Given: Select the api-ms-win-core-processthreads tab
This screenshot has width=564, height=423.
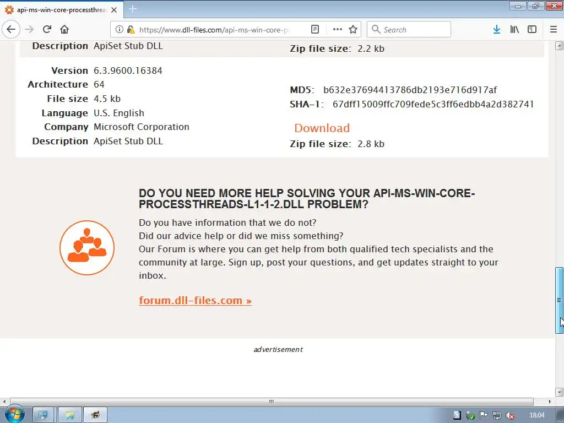Looking at the screenshot, I should click(62, 10).
